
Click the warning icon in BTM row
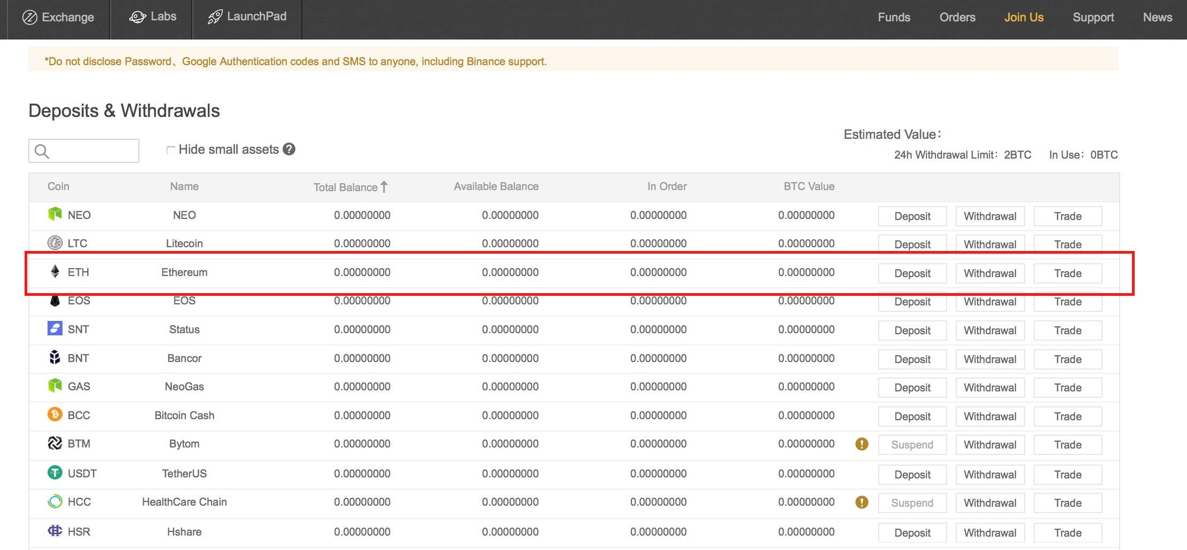click(862, 444)
